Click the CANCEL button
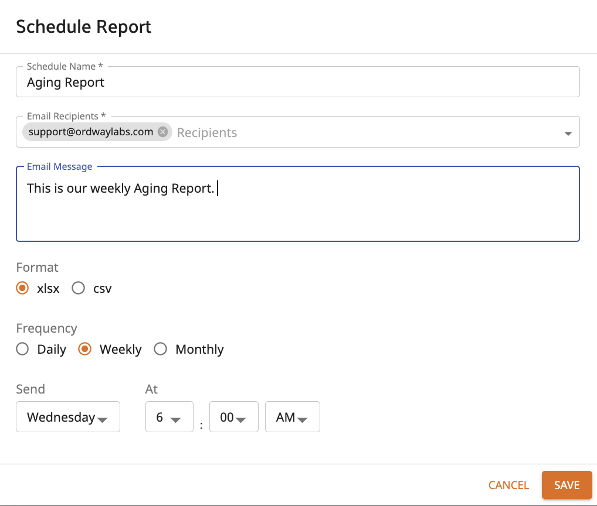The image size is (597, 506). tap(508, 485)
